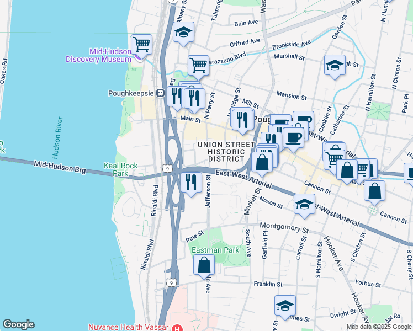413x331 pixels.
Task: Click the shopping cart marker near Catharine St
Action: click(x=334, y=160)
